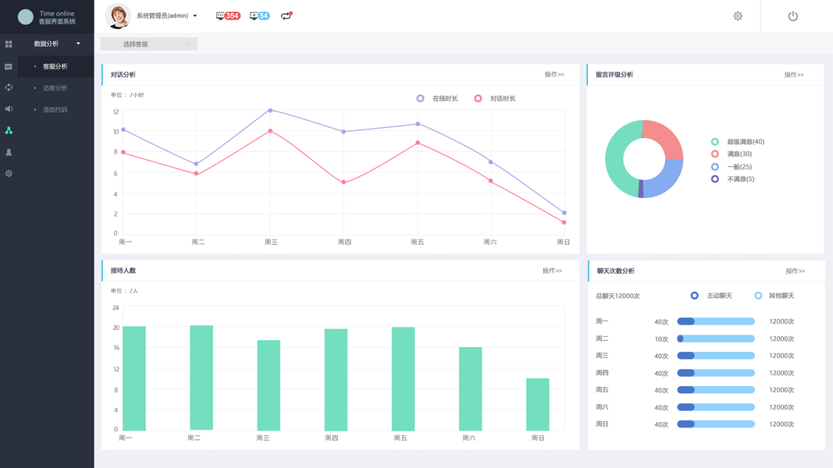Toggle the 主动聊天 legend item
This screenshot has height=468, width=833.
point(711,296)
